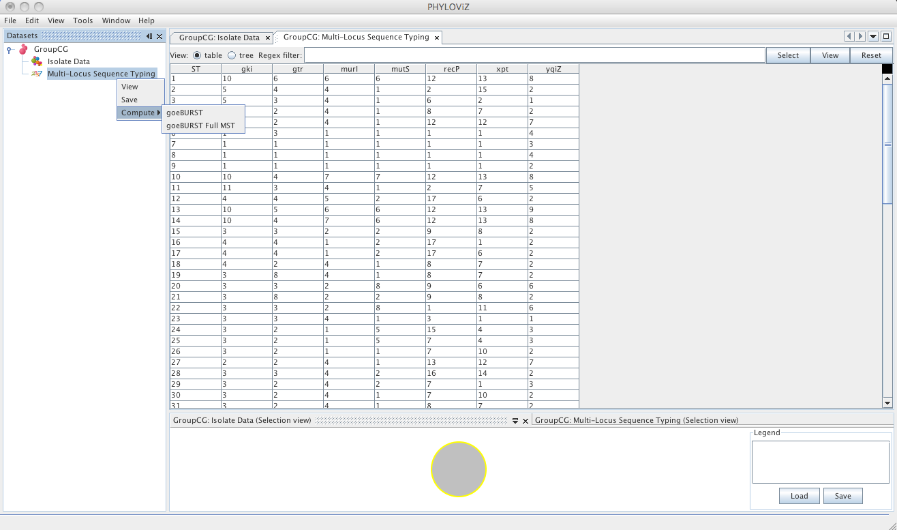
Task: Click the gki column header
Action: tap(247, 69)
